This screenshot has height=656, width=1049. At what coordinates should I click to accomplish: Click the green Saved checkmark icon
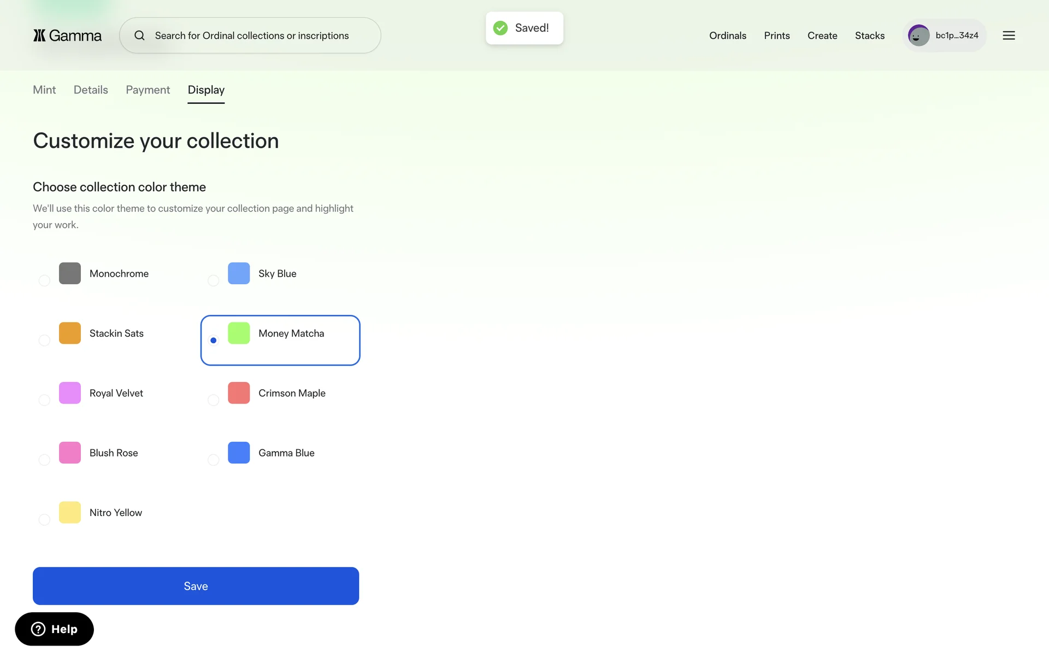coord(500,28)
